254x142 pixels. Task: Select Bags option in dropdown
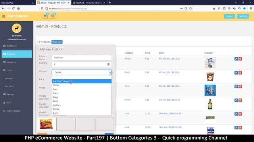tap(82, 97)
